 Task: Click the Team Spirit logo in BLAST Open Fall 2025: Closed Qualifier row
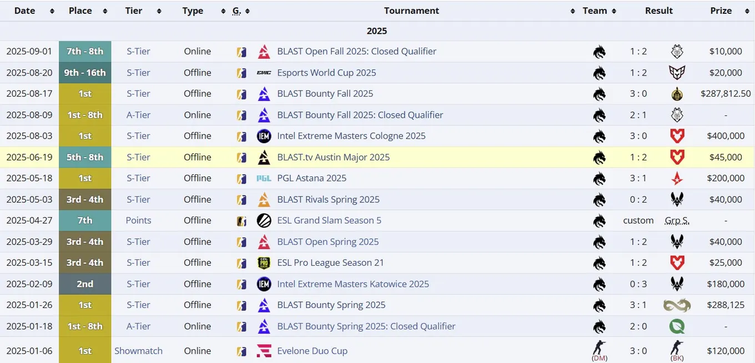click(600, 52)
